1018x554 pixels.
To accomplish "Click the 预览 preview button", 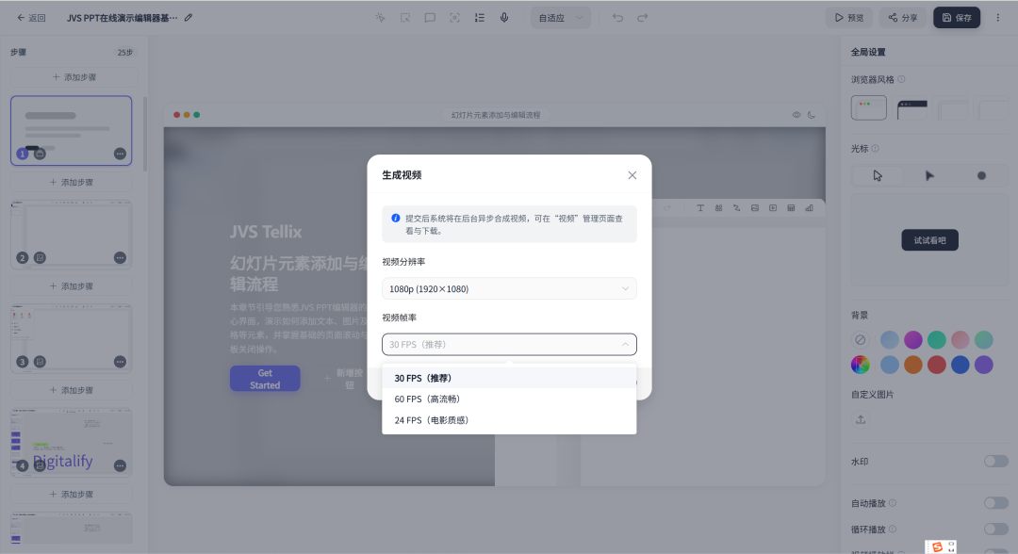I will (849, 18).
